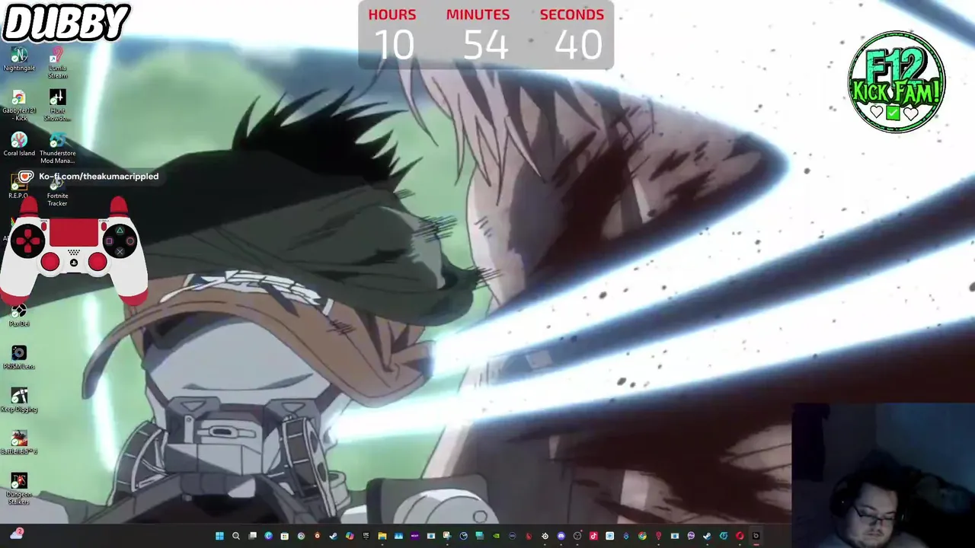The width and height of the screenshot is (975, 548).
Task: Select the Dungeon Stalkers desktop icon
Action: pyautogui.click(x=19, y=489)
